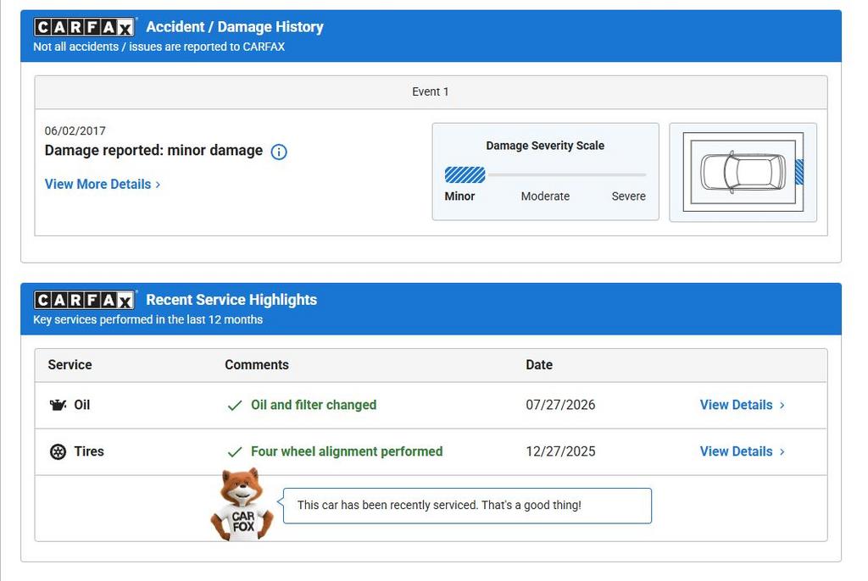Screen dimensions: 868x581
Task: Click the Service column header
Action: [x=70, y=365]
